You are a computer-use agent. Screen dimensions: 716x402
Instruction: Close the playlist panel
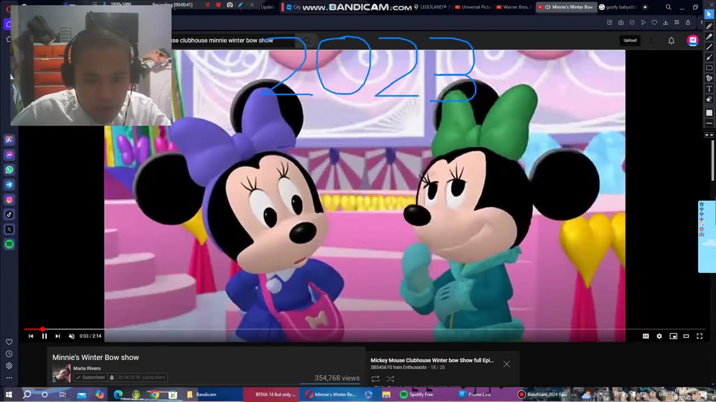[506, 364]
